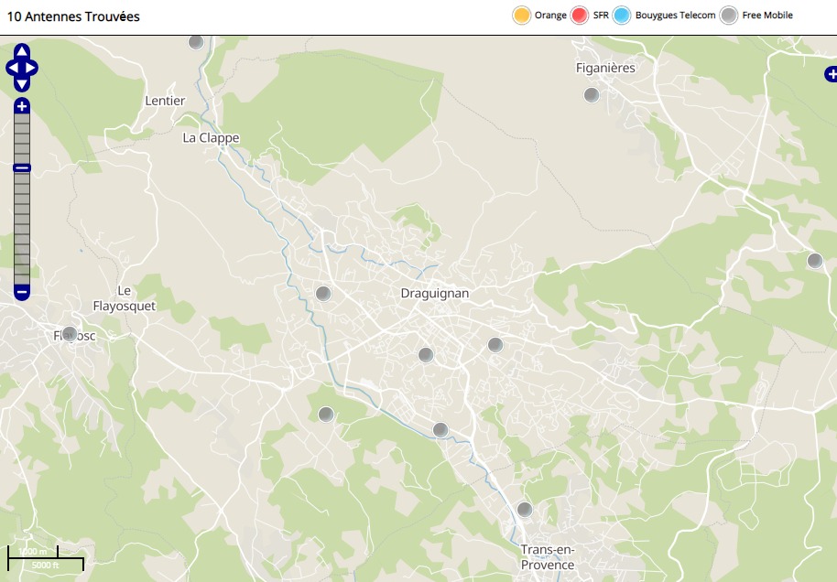Zoom in using the plus button
This screenshot has height=582, width=837.
click(22, 106)
